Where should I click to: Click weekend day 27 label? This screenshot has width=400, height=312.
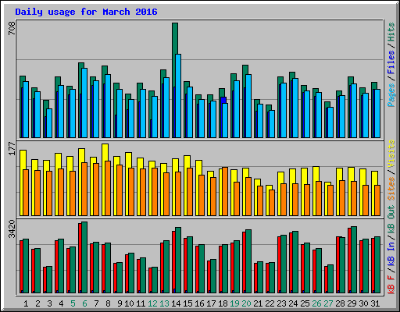[328, 303]
